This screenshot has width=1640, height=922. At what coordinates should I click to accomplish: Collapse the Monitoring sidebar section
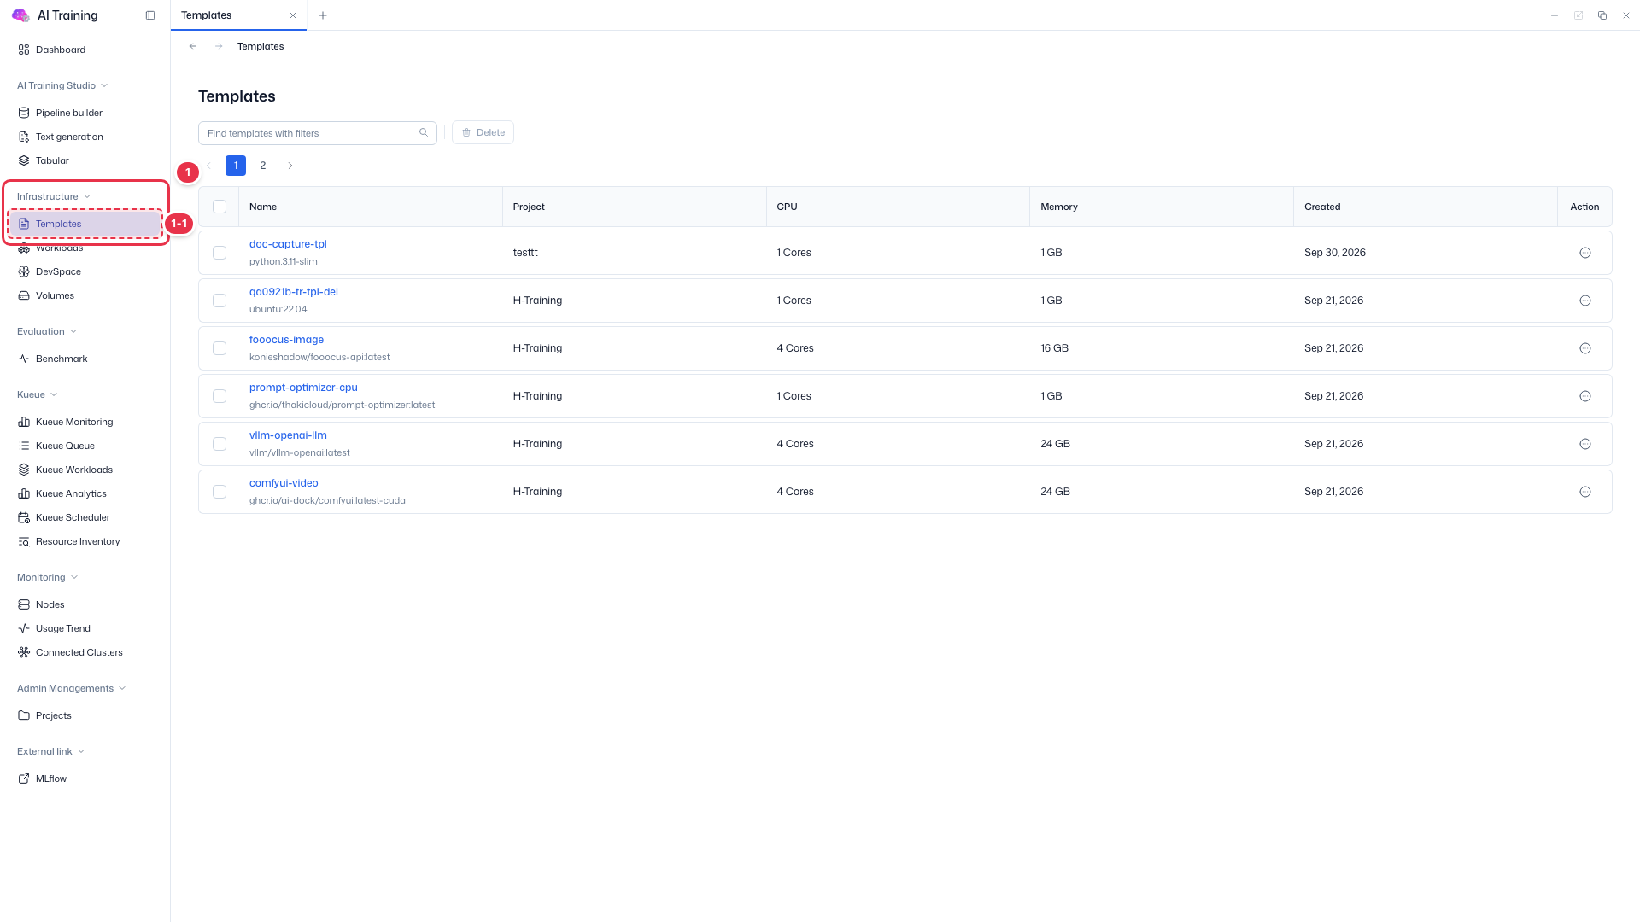pyautogui.click(x=48, y=577)
